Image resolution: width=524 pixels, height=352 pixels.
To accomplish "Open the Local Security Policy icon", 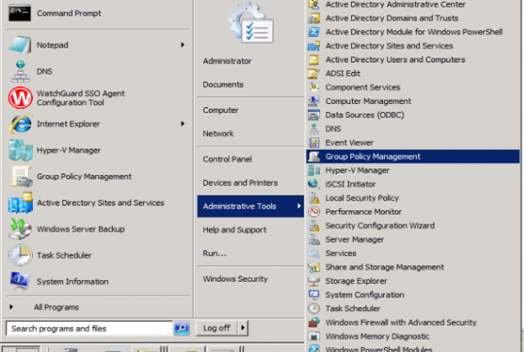I will (x=314, y=198).
